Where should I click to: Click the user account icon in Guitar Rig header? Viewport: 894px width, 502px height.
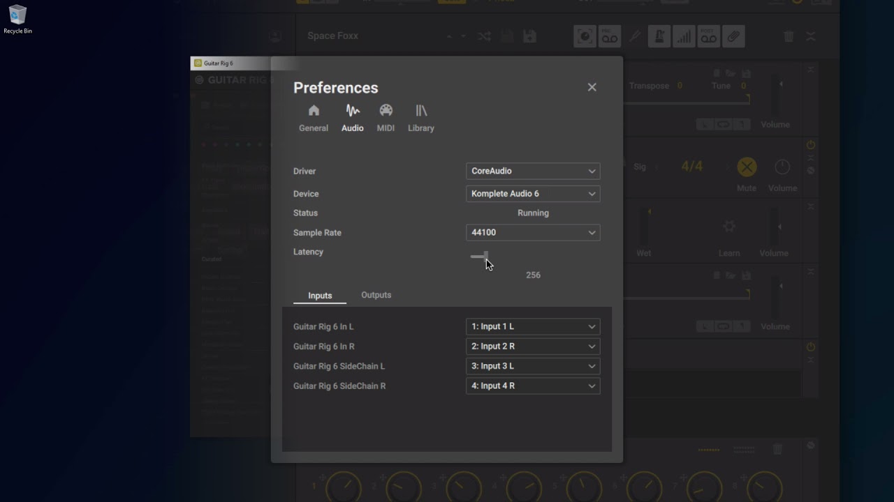click(x=275, y=36)
